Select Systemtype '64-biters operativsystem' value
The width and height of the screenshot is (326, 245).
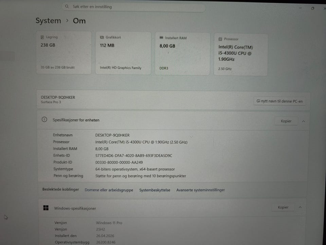[x=135, y=169]
